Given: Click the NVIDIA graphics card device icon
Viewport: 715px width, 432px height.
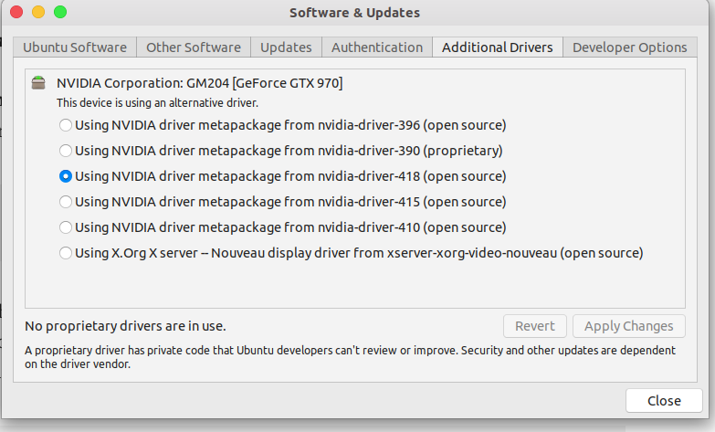Looking at the screenshot, I should point(37,83).
